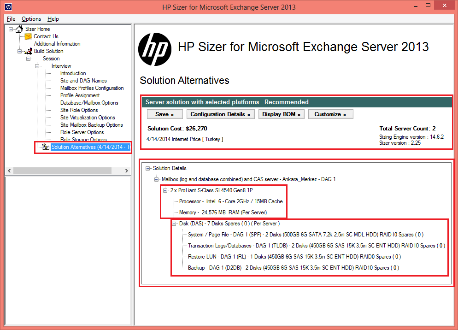This screenshot has width=458, height=330.
Task: Click the Solution Cost: $26,270 text
Action: coord(177,129)
